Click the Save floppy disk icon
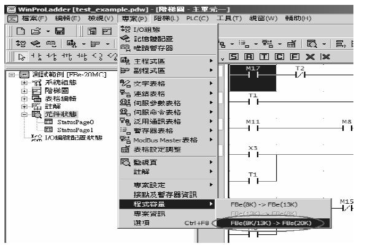 [60, 31]
